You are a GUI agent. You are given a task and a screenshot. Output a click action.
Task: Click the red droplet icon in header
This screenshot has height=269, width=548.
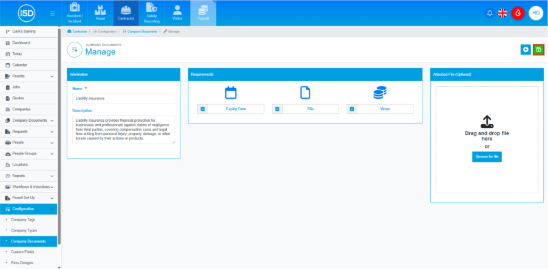pos(518,13)
